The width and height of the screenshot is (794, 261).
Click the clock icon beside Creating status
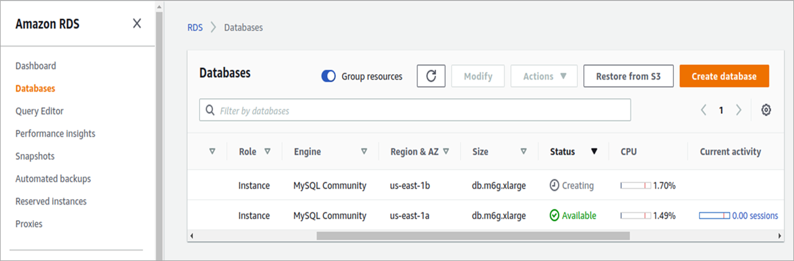tap(554, 185)
